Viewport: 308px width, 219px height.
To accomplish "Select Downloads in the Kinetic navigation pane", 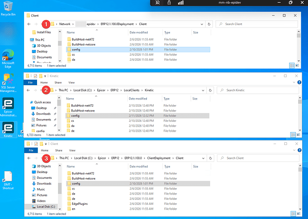I will pyautogui.click(x=43, y=114).
